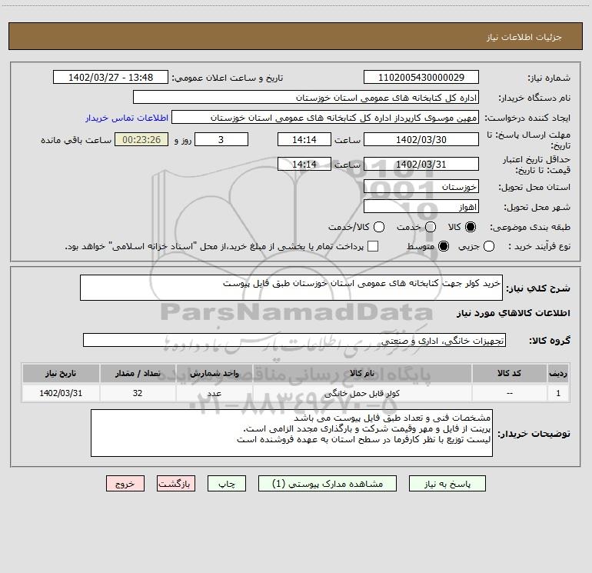Select the متوسط purchase type radio
The height and width of the screenshot is (573, 592).
click(x=444, y=246)
